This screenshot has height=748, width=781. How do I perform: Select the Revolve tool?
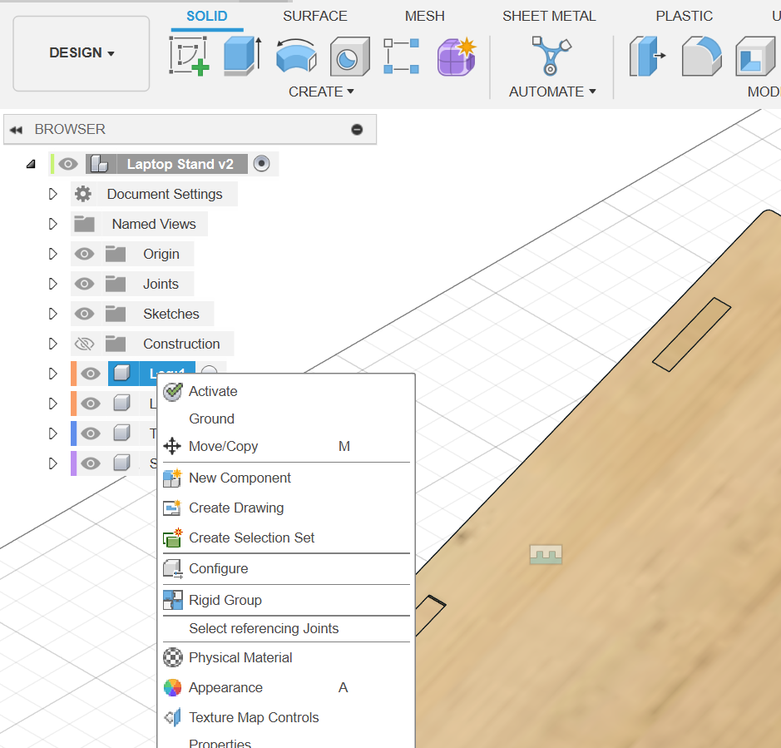(296, 56)
